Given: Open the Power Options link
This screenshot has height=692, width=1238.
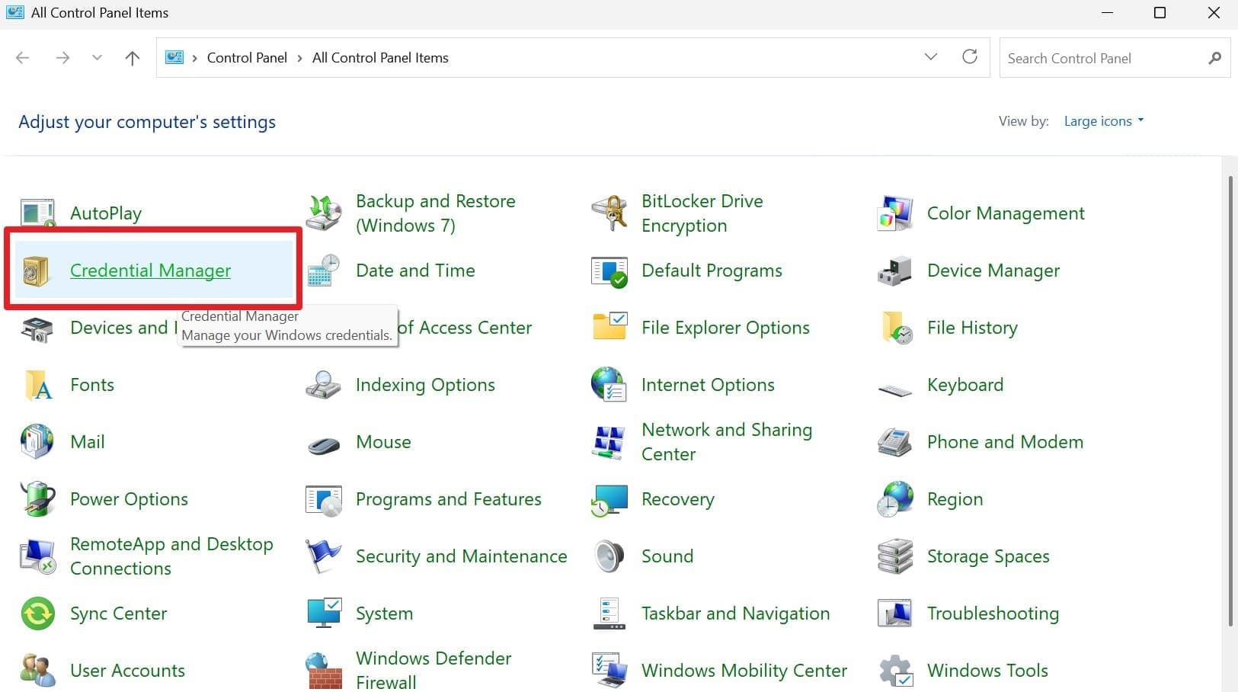Looking at the screenshot, I should click(x=129, y=499).
